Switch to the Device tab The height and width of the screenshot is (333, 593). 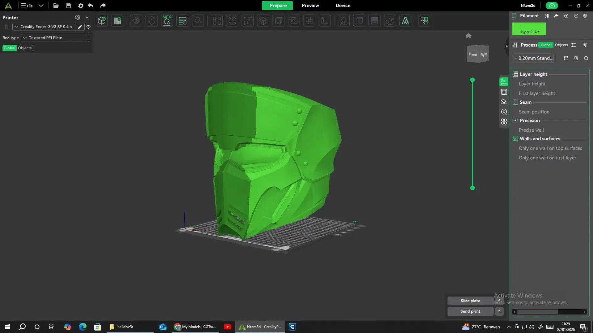(x=343, y=6)
